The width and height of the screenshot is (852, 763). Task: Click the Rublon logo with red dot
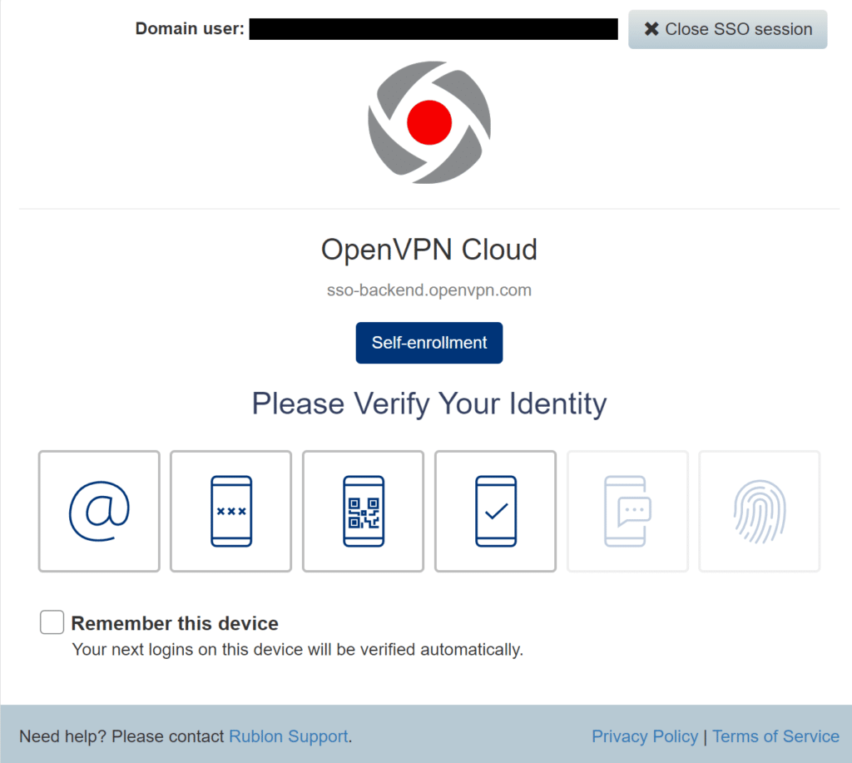[429, 122]
